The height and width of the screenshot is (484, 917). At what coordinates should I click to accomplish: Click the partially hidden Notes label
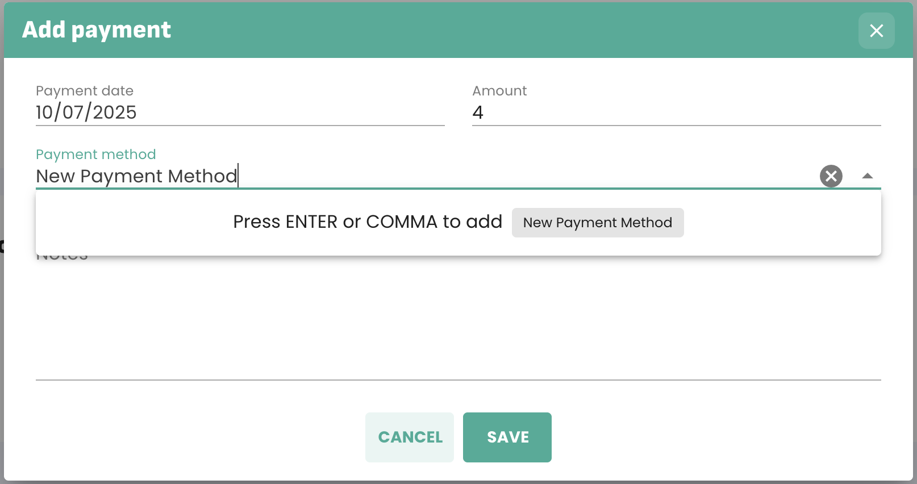point(62,258)
